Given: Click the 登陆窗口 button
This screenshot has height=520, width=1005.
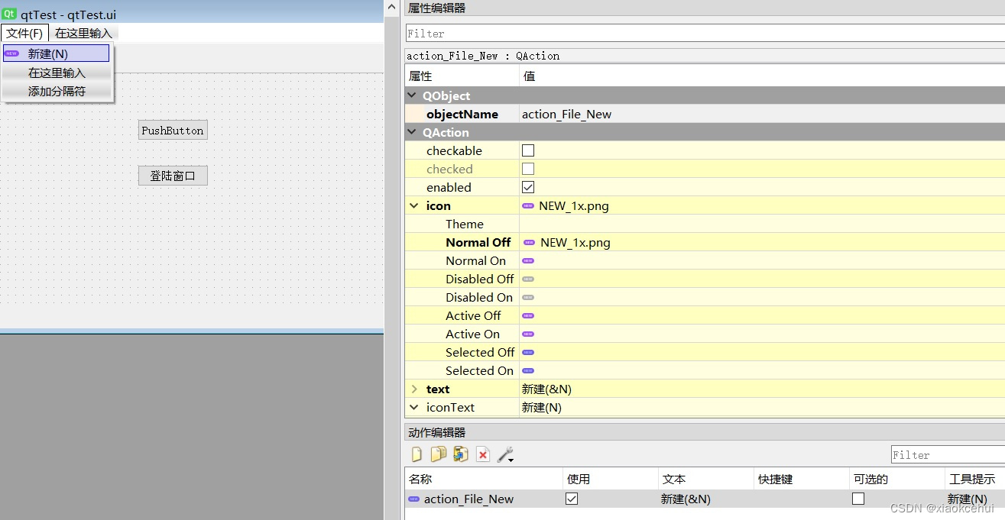Looking at the screenshot, I should tap(173, 176).
